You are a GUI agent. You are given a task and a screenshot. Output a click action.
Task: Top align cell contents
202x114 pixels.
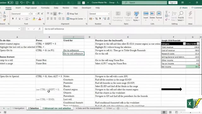(48, 13)
